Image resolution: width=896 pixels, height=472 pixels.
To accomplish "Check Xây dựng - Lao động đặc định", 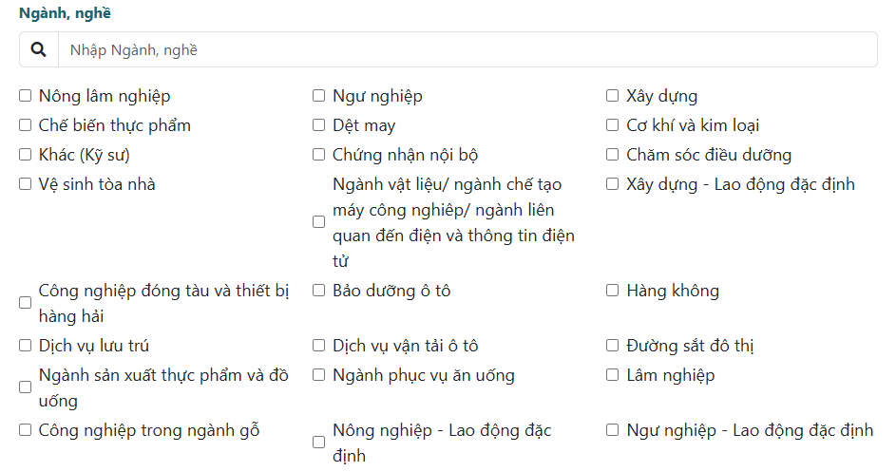I will (x=612, y=184).
